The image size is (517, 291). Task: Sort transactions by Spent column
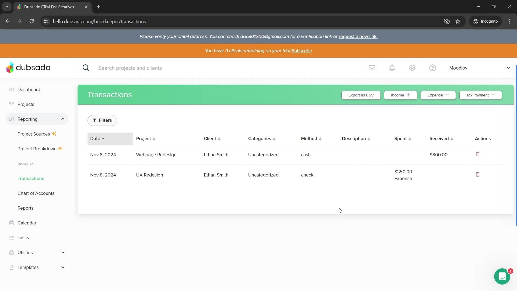click(403, 138)
